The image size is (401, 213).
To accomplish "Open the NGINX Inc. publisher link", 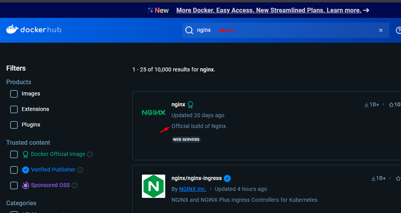I will click(x=193, y=189).
